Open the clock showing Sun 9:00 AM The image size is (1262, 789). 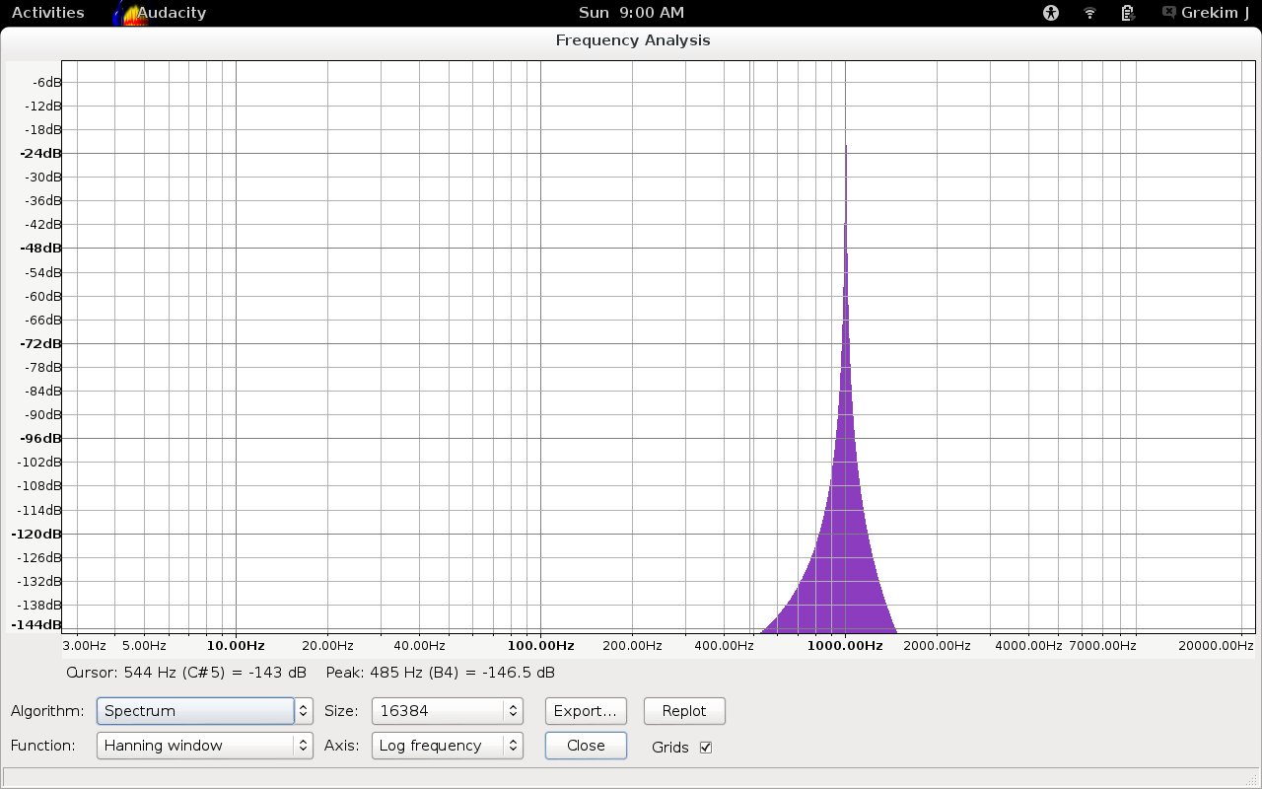(631, 13)
